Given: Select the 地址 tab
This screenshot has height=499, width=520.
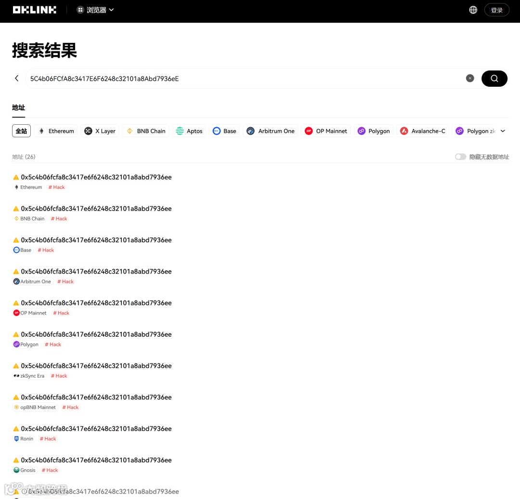Looking at the screenshot, I should [x=19, y=107].
